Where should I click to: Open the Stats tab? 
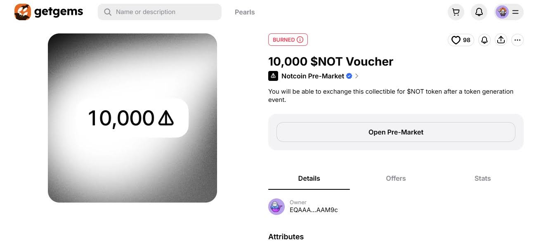482,178
